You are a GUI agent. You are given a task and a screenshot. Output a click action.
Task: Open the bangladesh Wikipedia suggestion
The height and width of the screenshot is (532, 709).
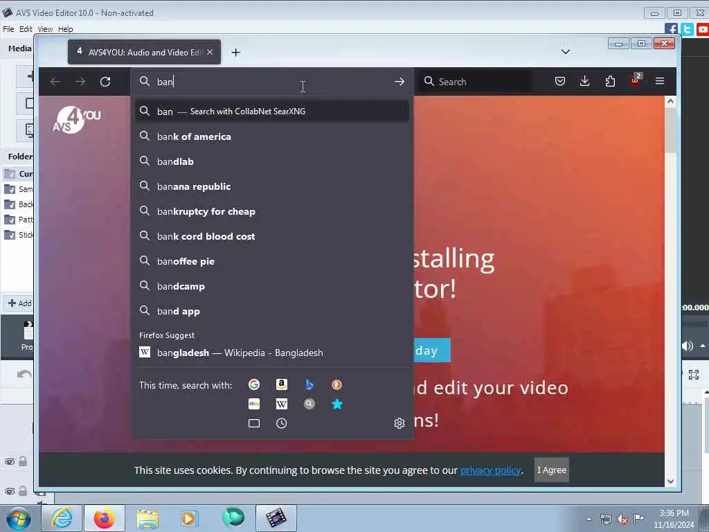[x=271, y=353]
